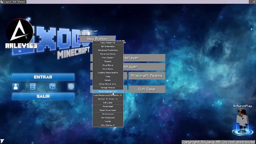Close the layout editor with the X icon

pos(250,2)
